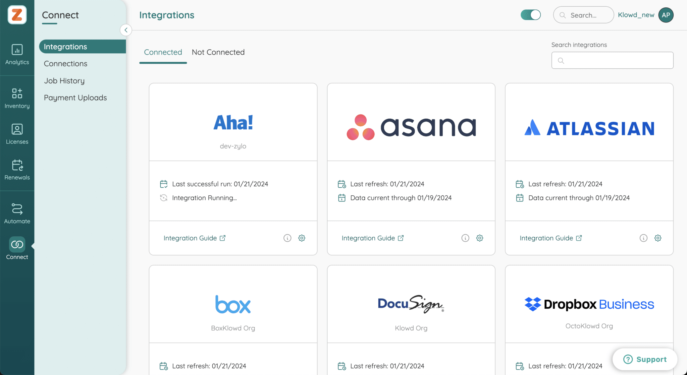This screenshot has width=687, height=375.
Task: Flip the toggle switch near the search bar
Action: pyautogui.click(x=530, y=15)
